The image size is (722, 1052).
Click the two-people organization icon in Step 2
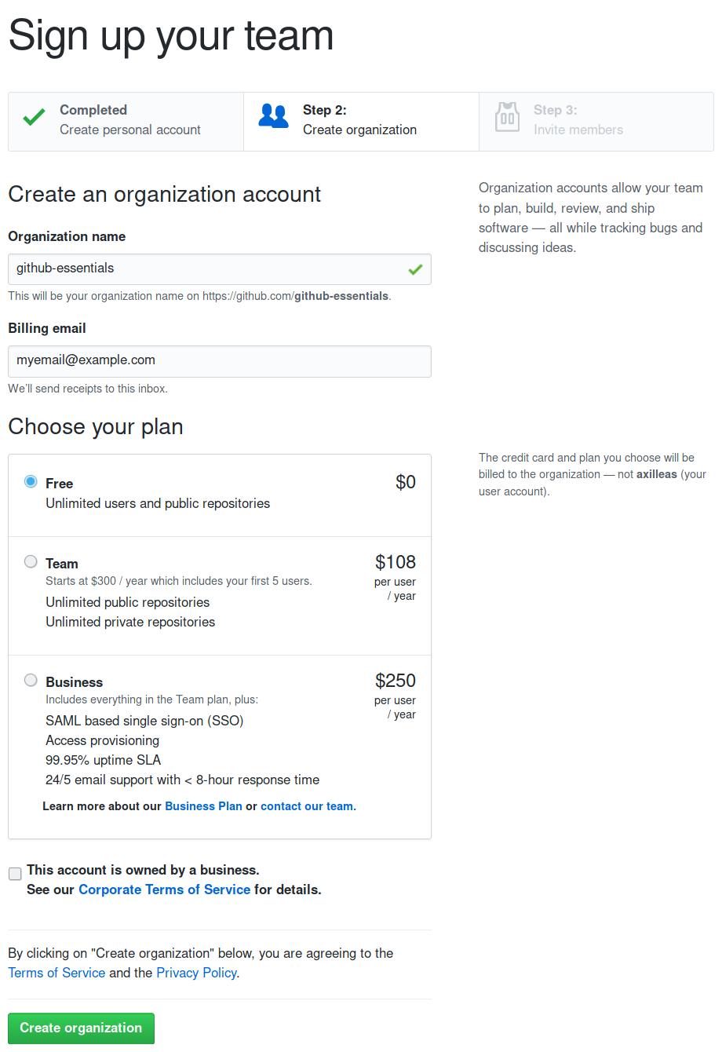pyautogui.click(x=274, y=115)
